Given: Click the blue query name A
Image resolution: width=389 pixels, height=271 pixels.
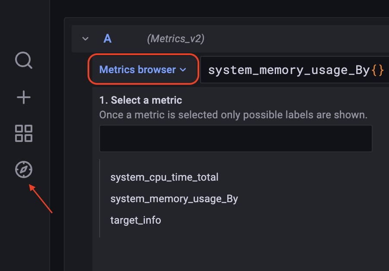Looking at the screenshot, I should [107, 39].
